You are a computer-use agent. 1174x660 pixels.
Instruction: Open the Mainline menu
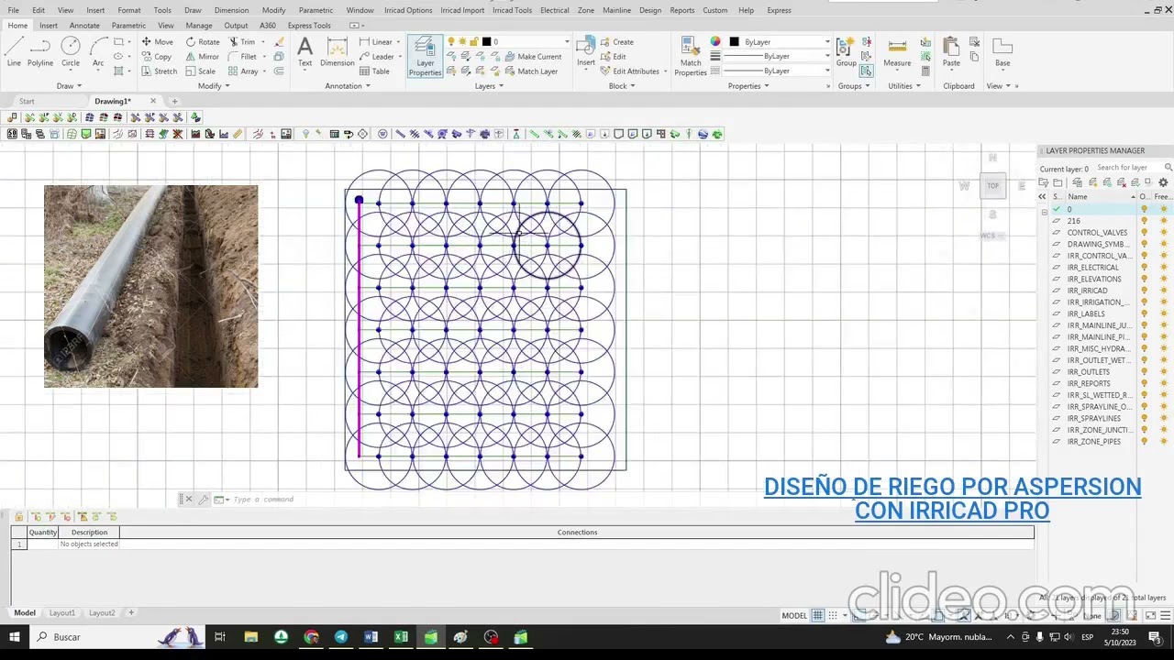click(x=616, y=10)
